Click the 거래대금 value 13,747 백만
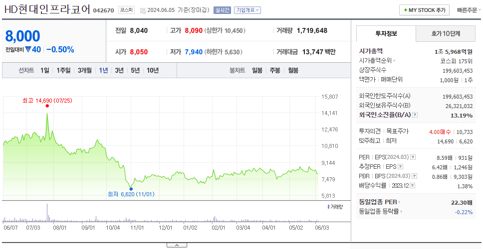Screen dimensions: 483x249 pyautogui.click(x=319, y=52)
